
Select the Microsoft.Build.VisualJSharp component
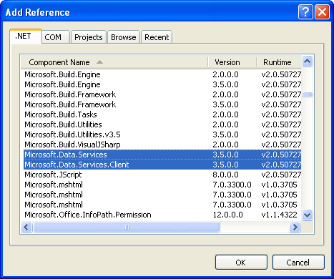click(x=162, y=145)
